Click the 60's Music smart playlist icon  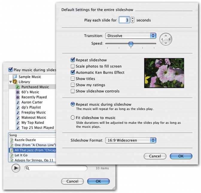point(18,92)
